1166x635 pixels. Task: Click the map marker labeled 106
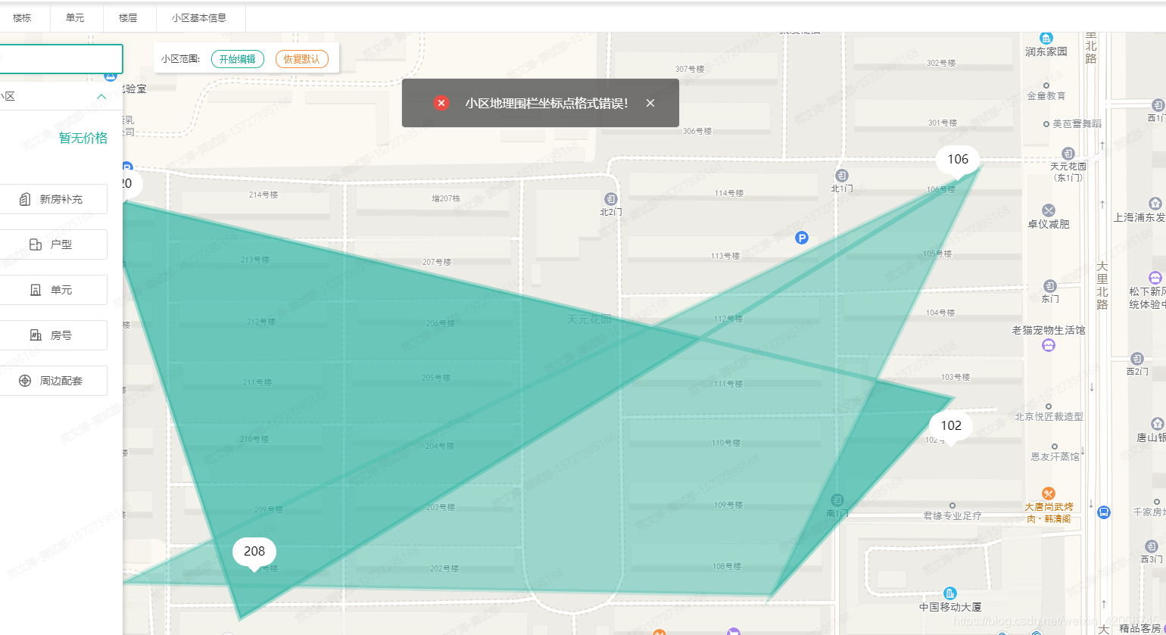pos(957,160)
